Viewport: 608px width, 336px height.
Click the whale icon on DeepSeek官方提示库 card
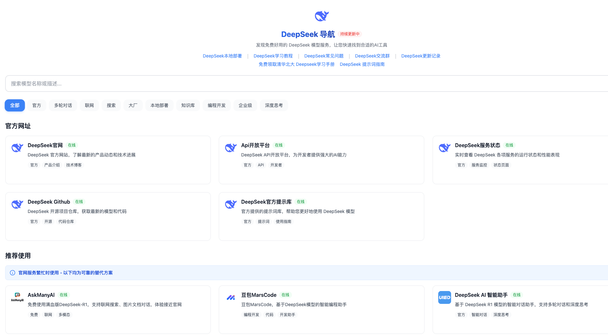click(231, 204)
